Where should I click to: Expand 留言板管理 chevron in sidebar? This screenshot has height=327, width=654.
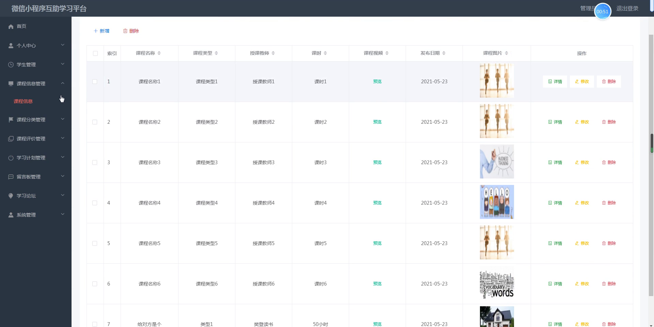63,176
